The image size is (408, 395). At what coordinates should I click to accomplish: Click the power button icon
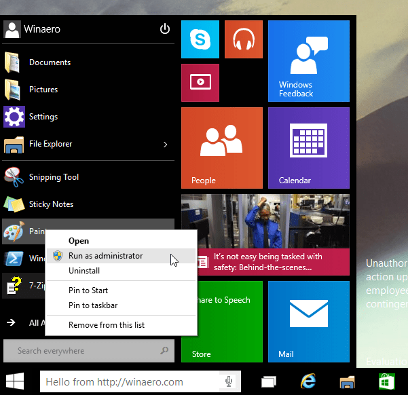pos(165,29)
